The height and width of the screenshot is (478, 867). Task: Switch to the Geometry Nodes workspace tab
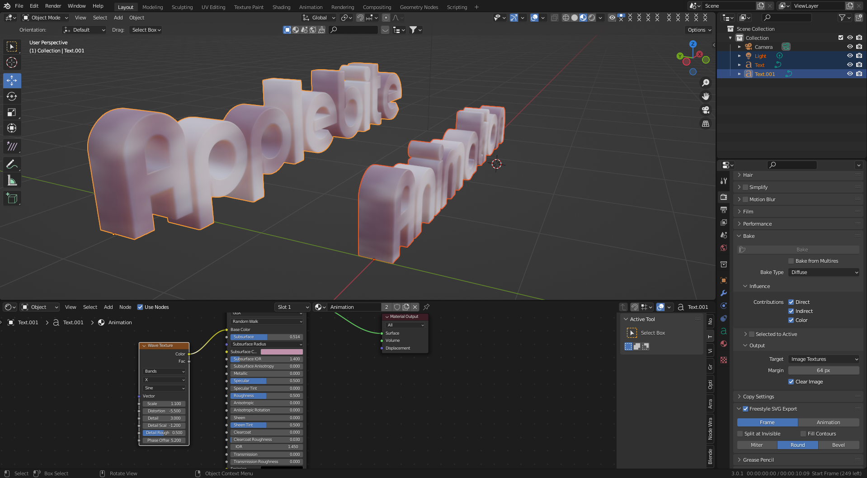pyautogui.click(x=419, y=7)
